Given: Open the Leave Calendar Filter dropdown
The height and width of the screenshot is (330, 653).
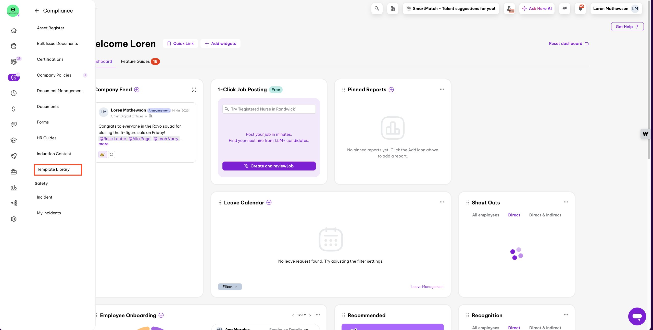Looking at the screenshot, I should point(230,287).
